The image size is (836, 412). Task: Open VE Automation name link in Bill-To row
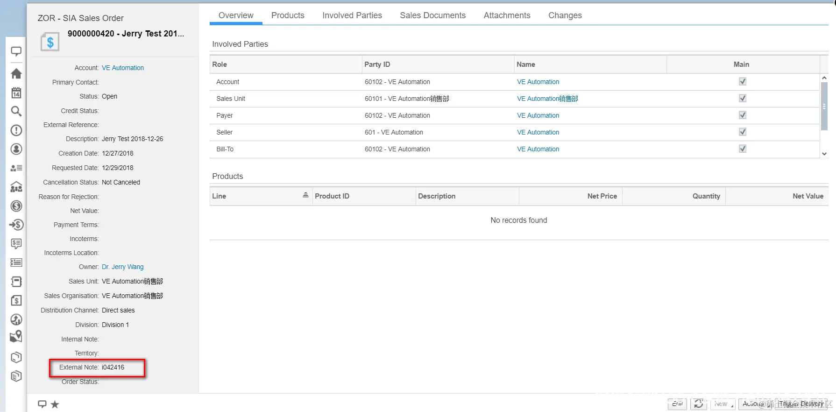538,149
